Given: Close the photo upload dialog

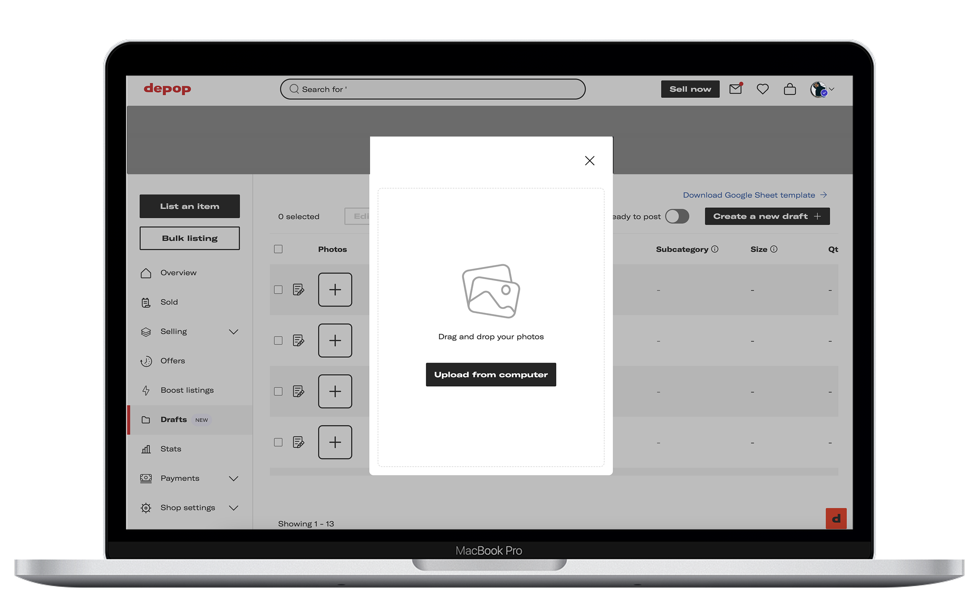Looking at the screenshot, I should pos(590,160).
